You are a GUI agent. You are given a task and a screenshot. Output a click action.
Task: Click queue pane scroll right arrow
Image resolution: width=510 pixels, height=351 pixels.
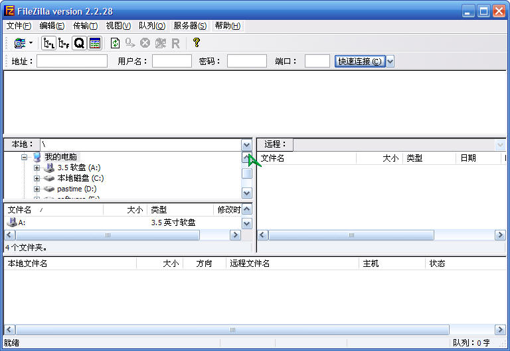pyautogui.click(x=500, y=330)
